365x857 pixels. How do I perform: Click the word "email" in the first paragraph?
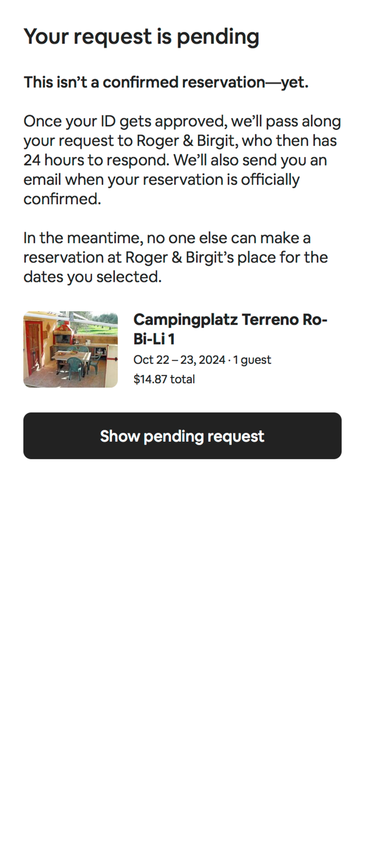pos(42,180)
